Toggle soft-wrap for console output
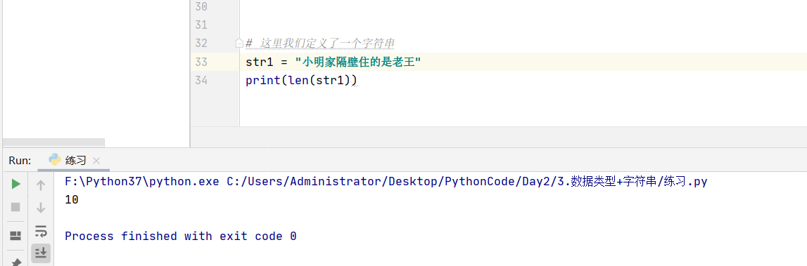Viewport: 807px width, 266px height. click(42, 231)
